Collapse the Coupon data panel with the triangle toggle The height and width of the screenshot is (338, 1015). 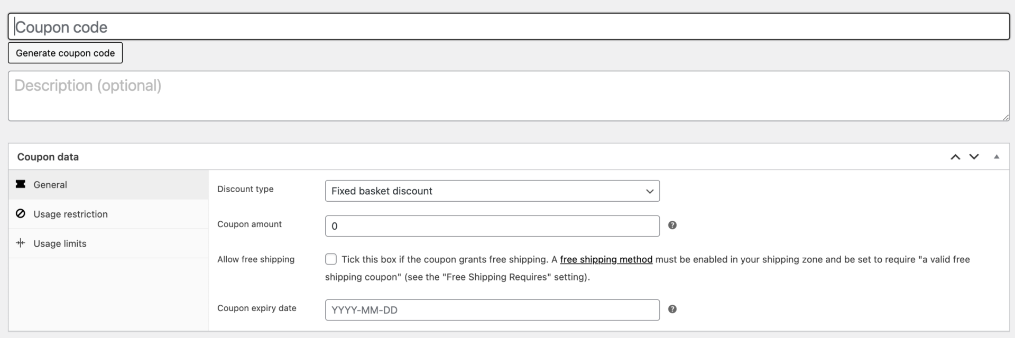tap(996, 157)
